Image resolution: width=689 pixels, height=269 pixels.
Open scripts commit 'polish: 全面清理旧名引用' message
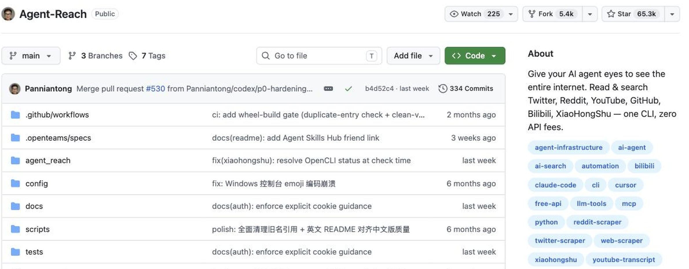point(311,229)
